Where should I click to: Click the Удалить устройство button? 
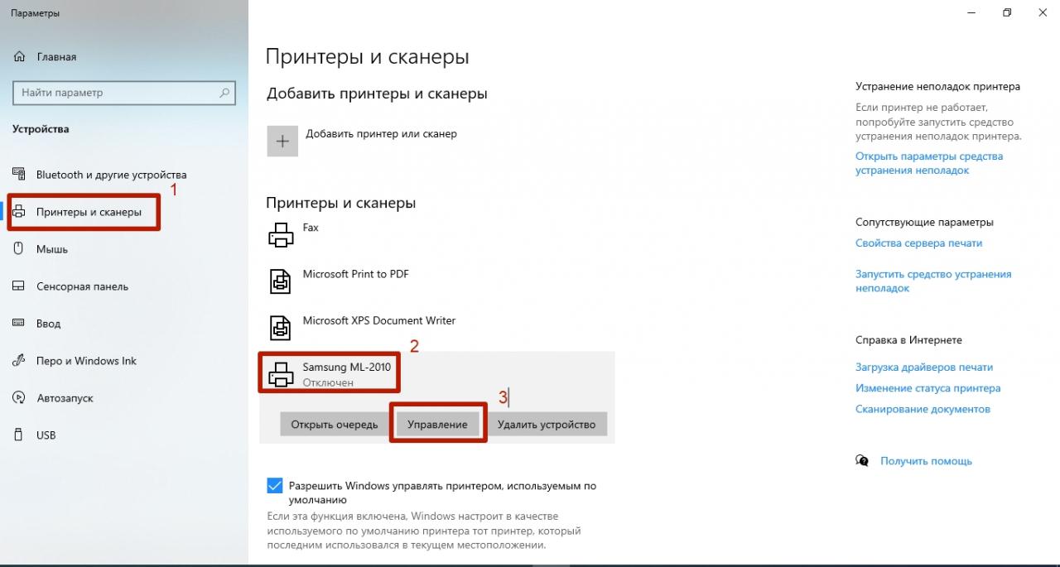point(547,425)
